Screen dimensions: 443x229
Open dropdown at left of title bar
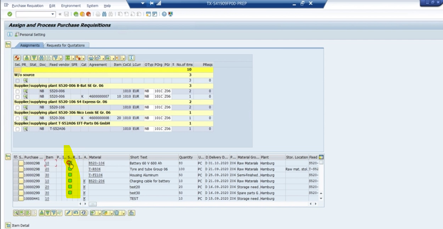click(x=143, y=3)
